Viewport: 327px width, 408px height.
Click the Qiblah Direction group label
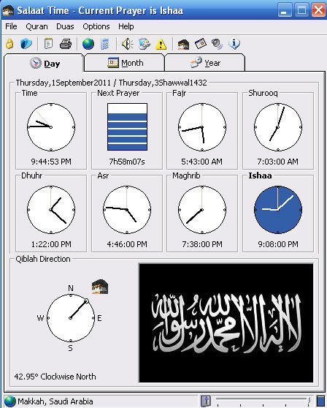pos(43,259)
